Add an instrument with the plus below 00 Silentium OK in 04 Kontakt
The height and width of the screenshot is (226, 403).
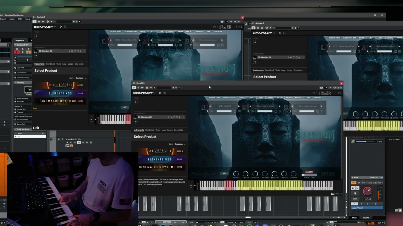pyautogui.click(x=36, y=55)
